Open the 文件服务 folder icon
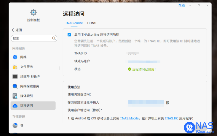This screenshot has height=136, width=217. click(x=15, y=67)
